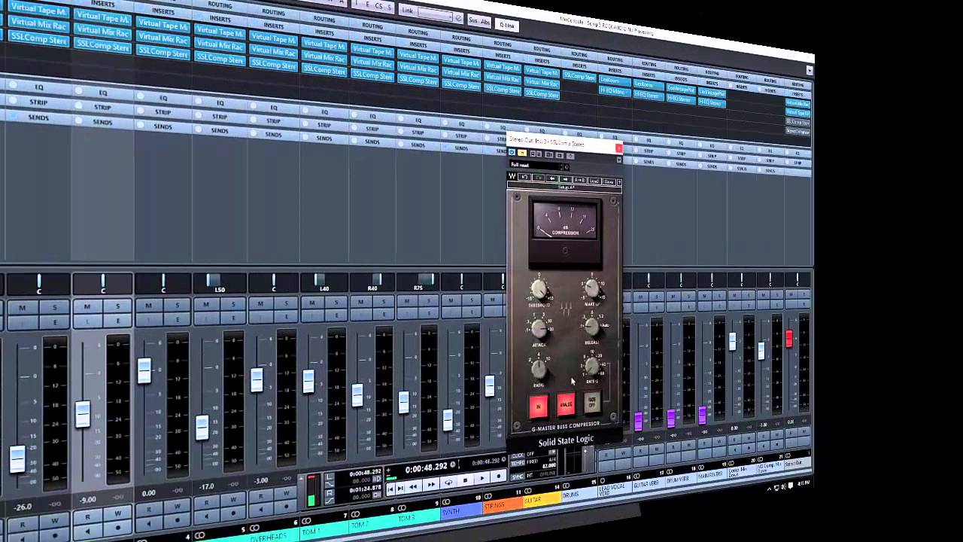This screenshot has width=963, height=542.
Task: Toggle the red ANALOG button on the compressor
Action: pos(566,405)
